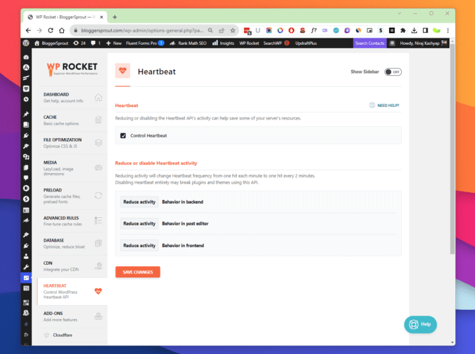Click the Media image icon in WP Rocket menu

click(98, 168)
